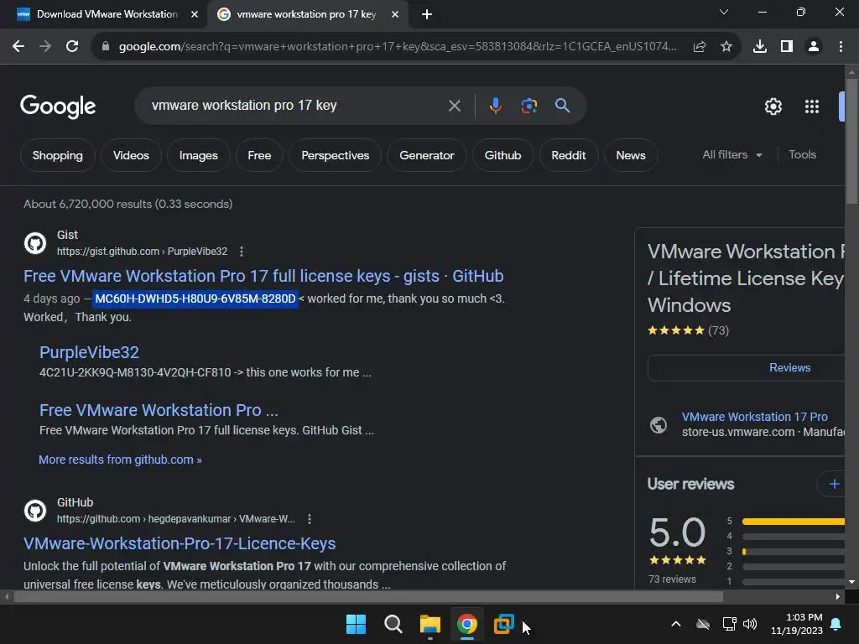Search by image with Google Lens
The image size is (859, 644).
[529, 106]
